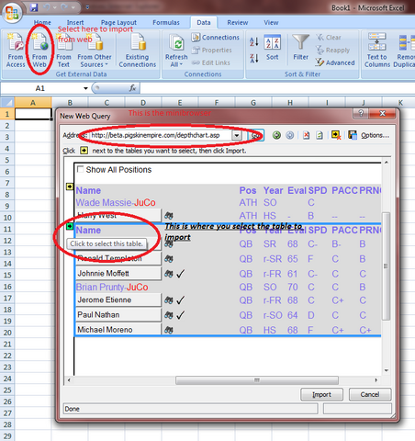Screen dimensions: 415x441
Task: Switch to View tab
Action: (271, 22)
